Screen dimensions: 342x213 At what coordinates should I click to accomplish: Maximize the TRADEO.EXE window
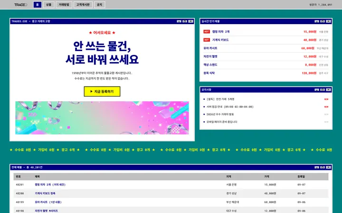(x=185, y=21)
